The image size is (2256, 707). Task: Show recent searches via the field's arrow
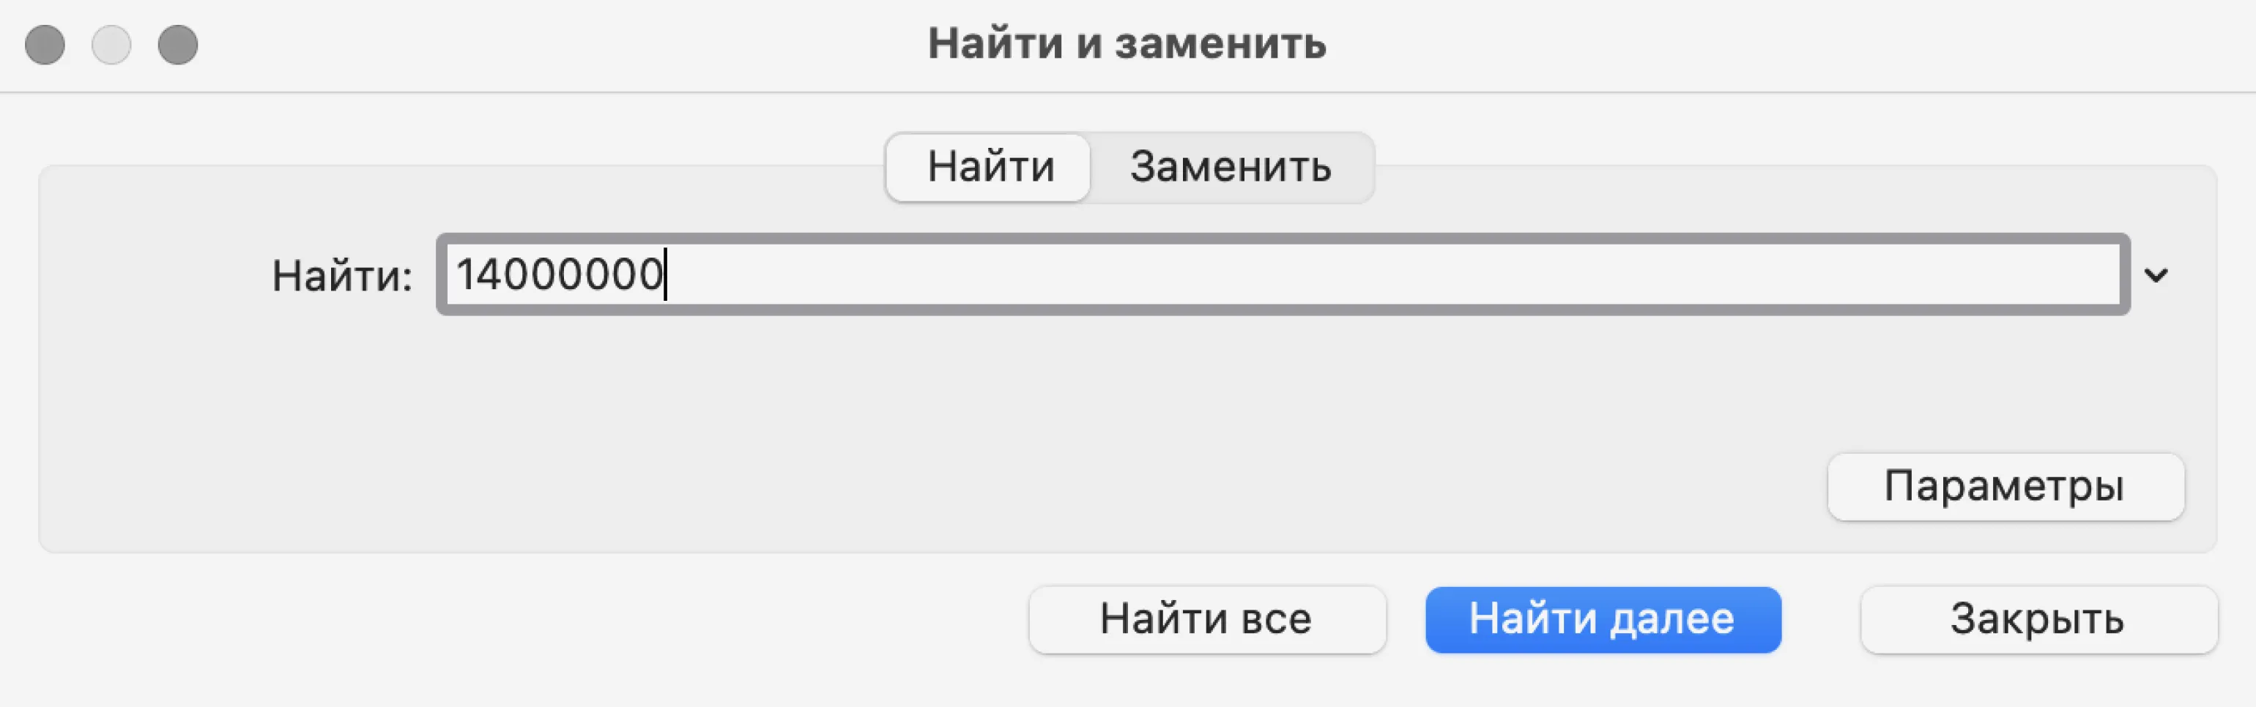[2156, 274]
